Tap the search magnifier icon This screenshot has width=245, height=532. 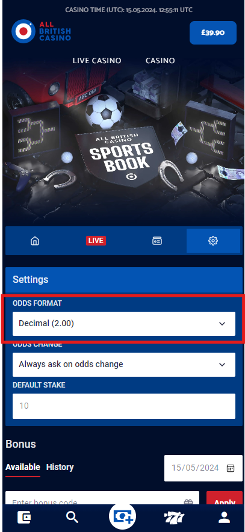point(72,518)
